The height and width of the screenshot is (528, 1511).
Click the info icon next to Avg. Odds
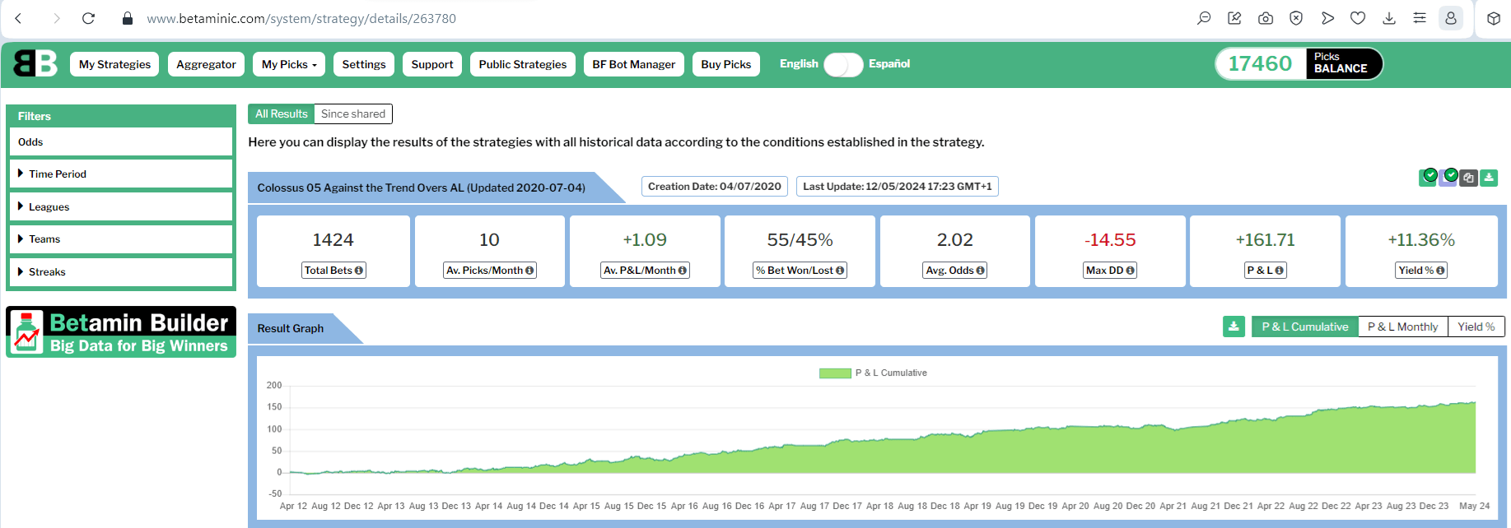click(981, 271)
